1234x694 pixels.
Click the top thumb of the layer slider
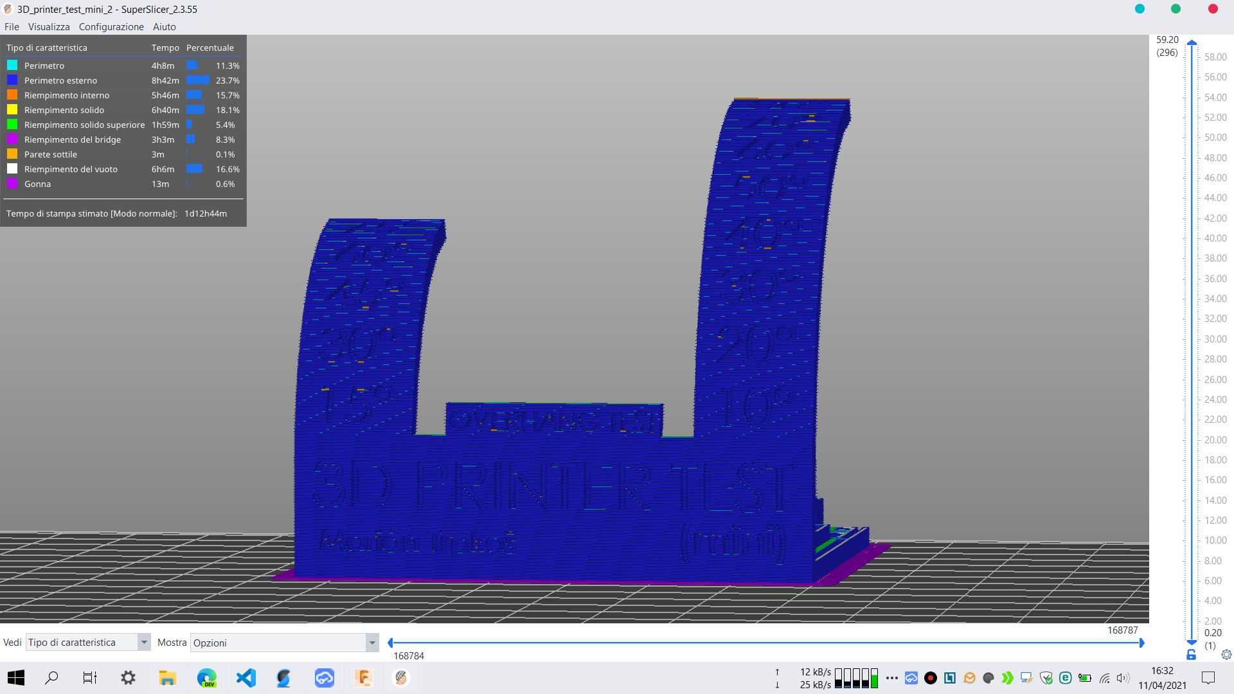[1192, 42]
